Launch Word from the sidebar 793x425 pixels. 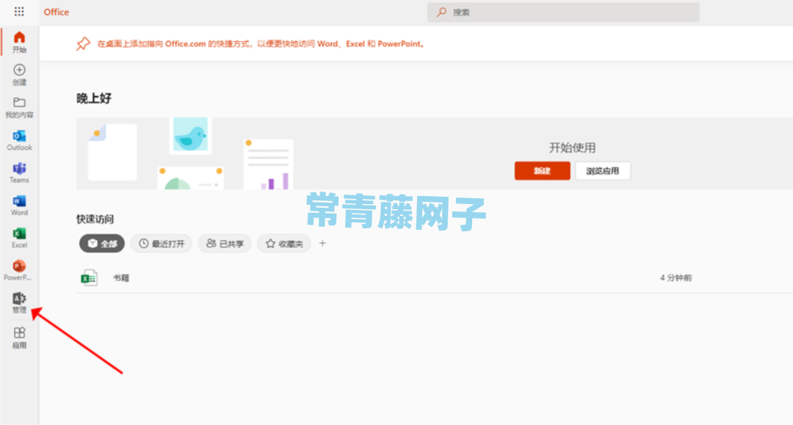19,206
